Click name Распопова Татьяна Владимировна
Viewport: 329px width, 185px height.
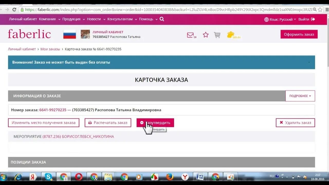pyautogui.click(x=128, y=110)
